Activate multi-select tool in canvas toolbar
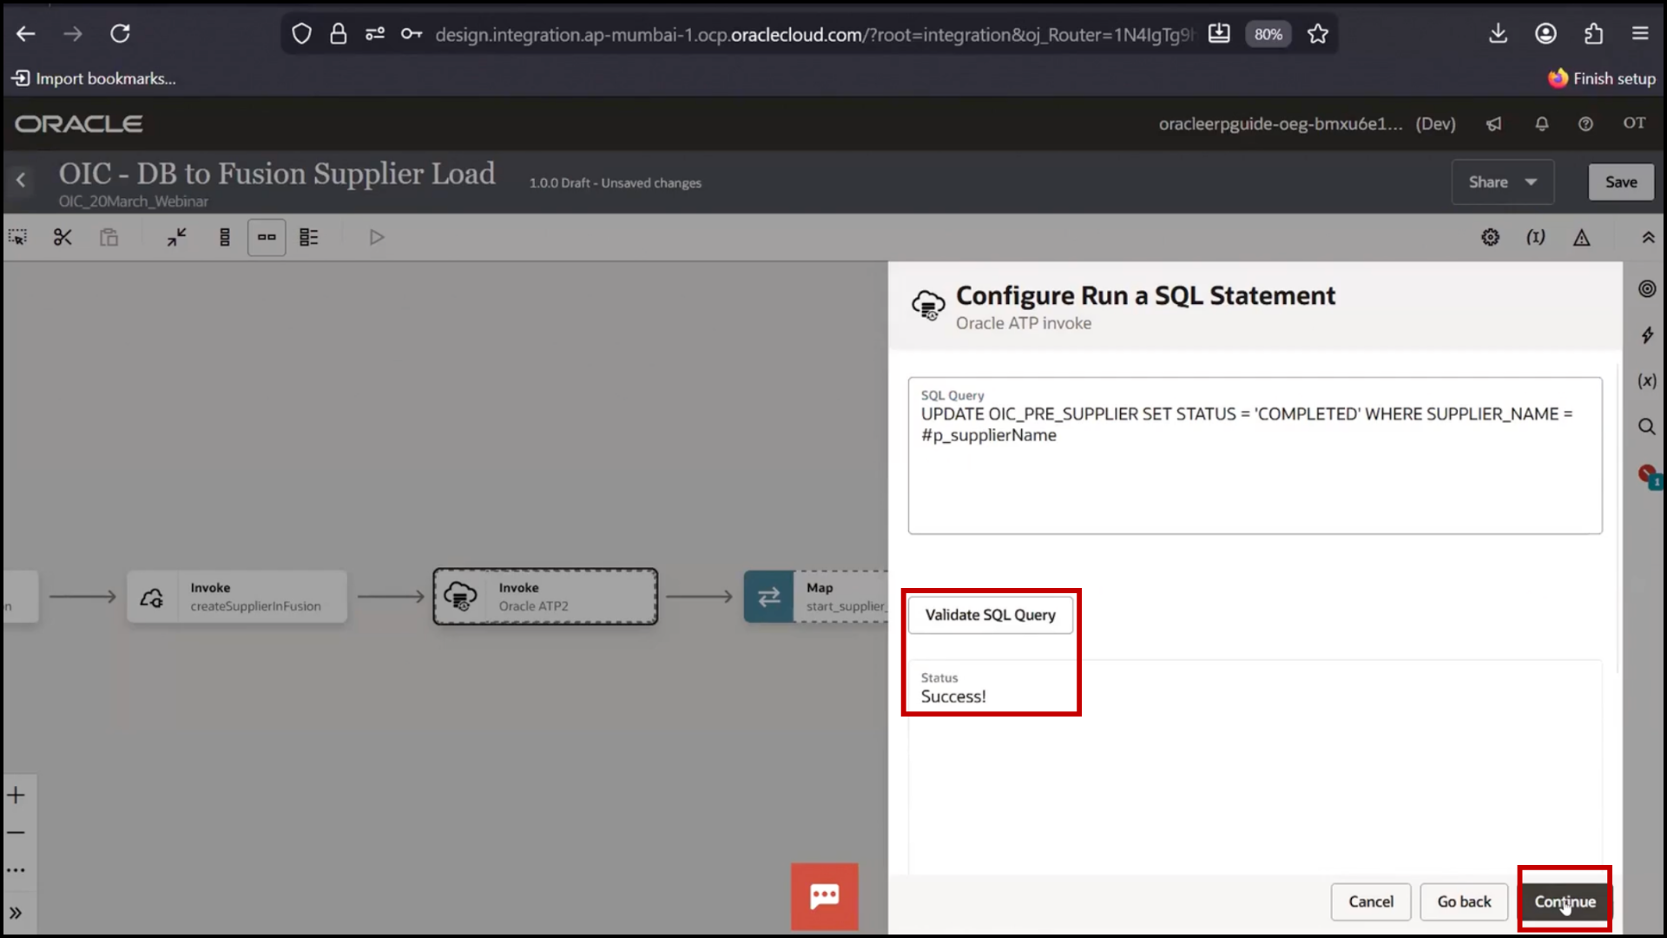 (17, 237)
